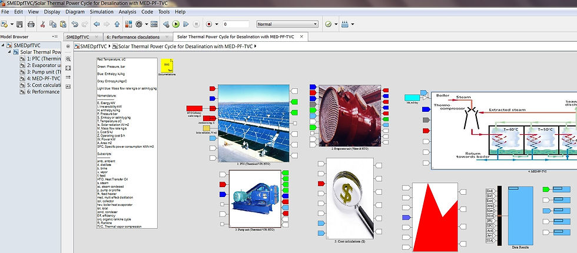Click the Step Forward simulation button
The width and height of the screenshot is (577, 253).
pyautogui.click(x=186, y=24)
